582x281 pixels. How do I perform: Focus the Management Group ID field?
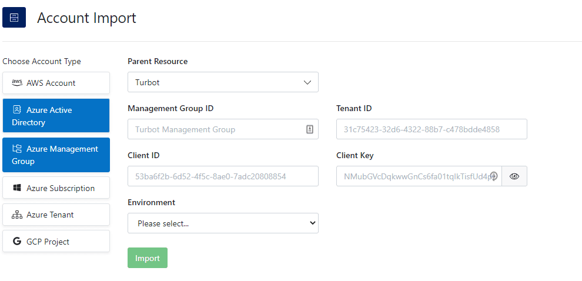(x=223, y=129)
